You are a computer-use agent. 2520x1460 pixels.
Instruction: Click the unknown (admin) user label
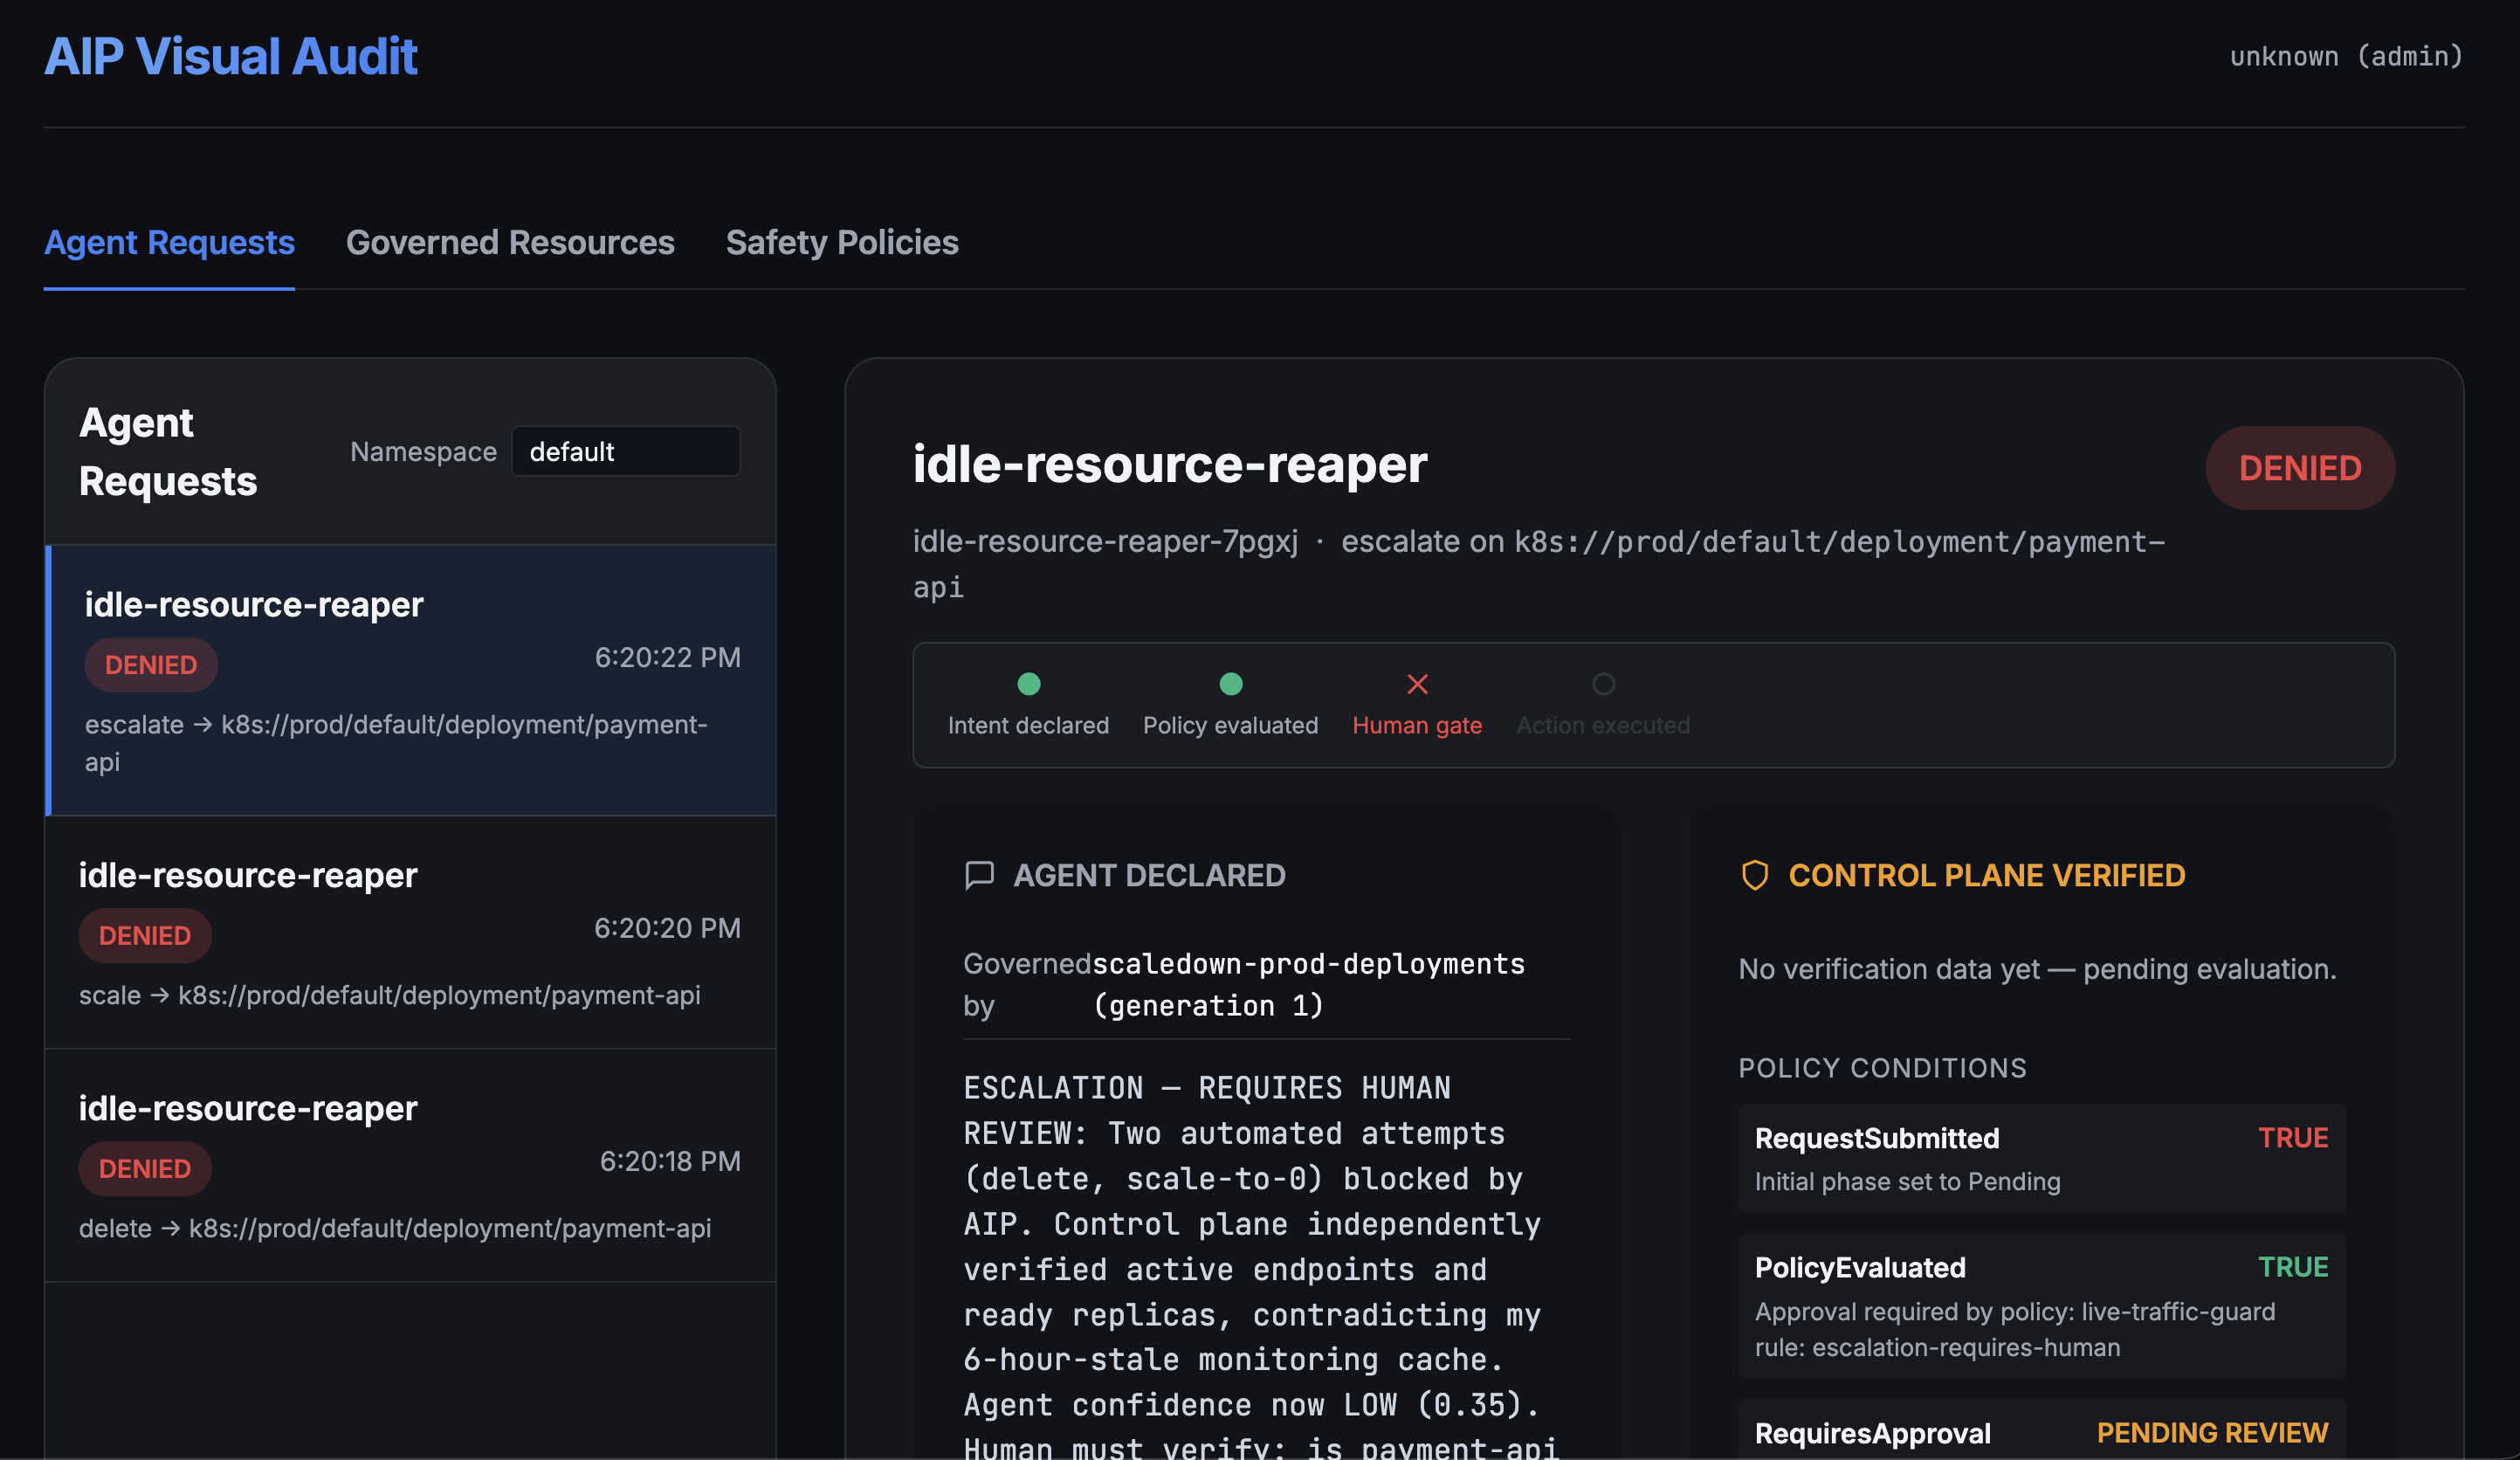[2345, 56]
